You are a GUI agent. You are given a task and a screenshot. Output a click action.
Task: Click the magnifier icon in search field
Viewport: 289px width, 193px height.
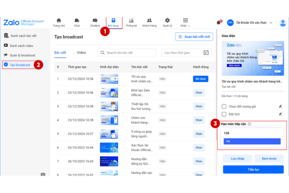(x=102, y=53)
